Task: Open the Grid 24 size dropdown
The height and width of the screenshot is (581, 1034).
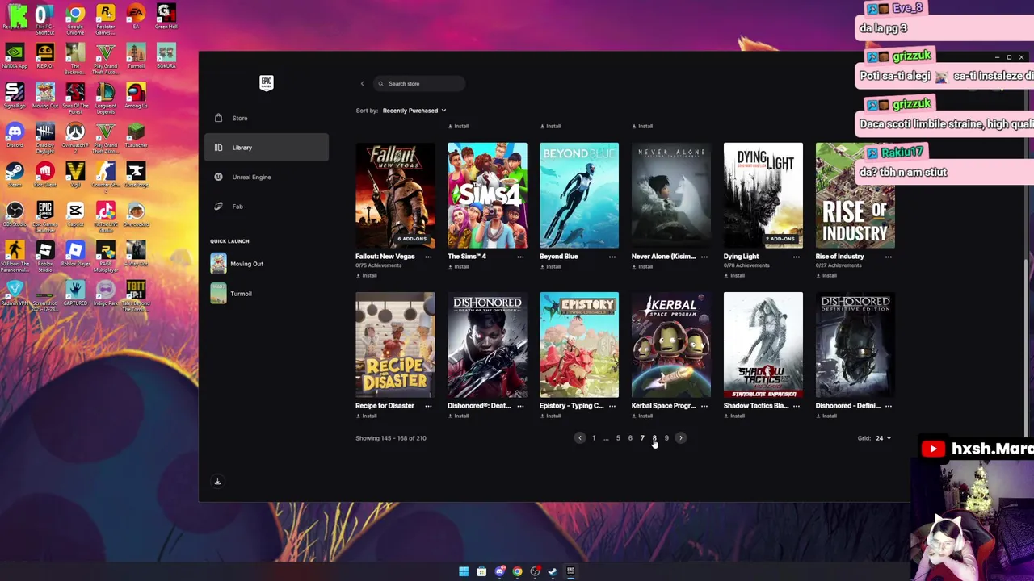Action: 883,438
